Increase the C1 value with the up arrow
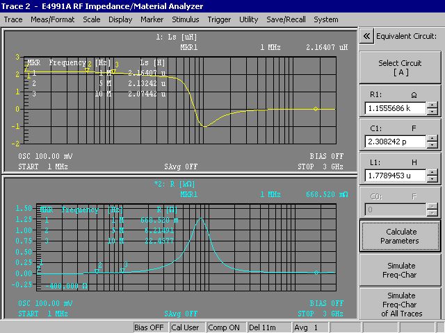This screenshot has width=445, height=333. pos(432,139)
